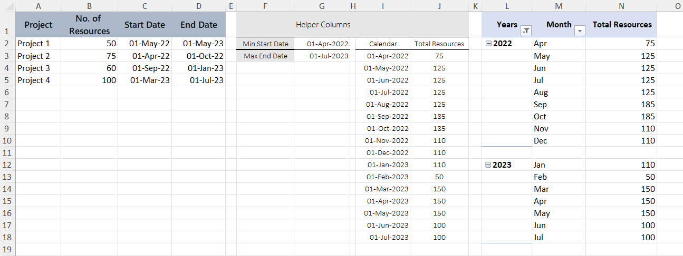Select column N header
This screenshot has width=683, height=256.
pos(621,6)
